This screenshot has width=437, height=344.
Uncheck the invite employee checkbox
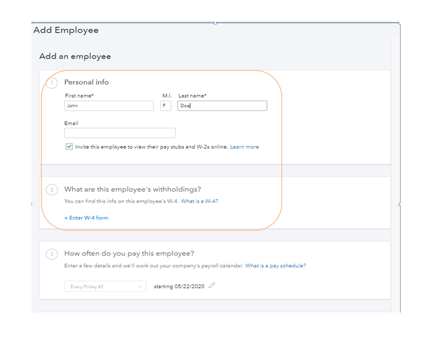(x=69, y=147)
